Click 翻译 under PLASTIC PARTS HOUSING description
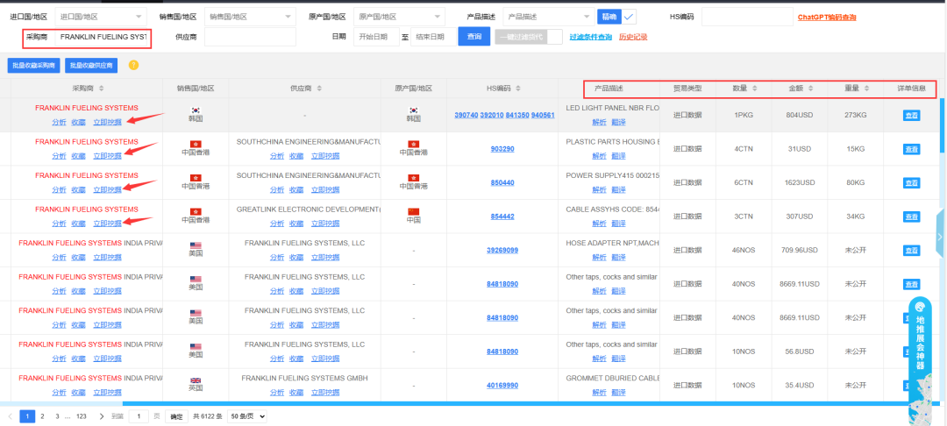The height and width of the screenshot is (426, 947). (618, 156)
